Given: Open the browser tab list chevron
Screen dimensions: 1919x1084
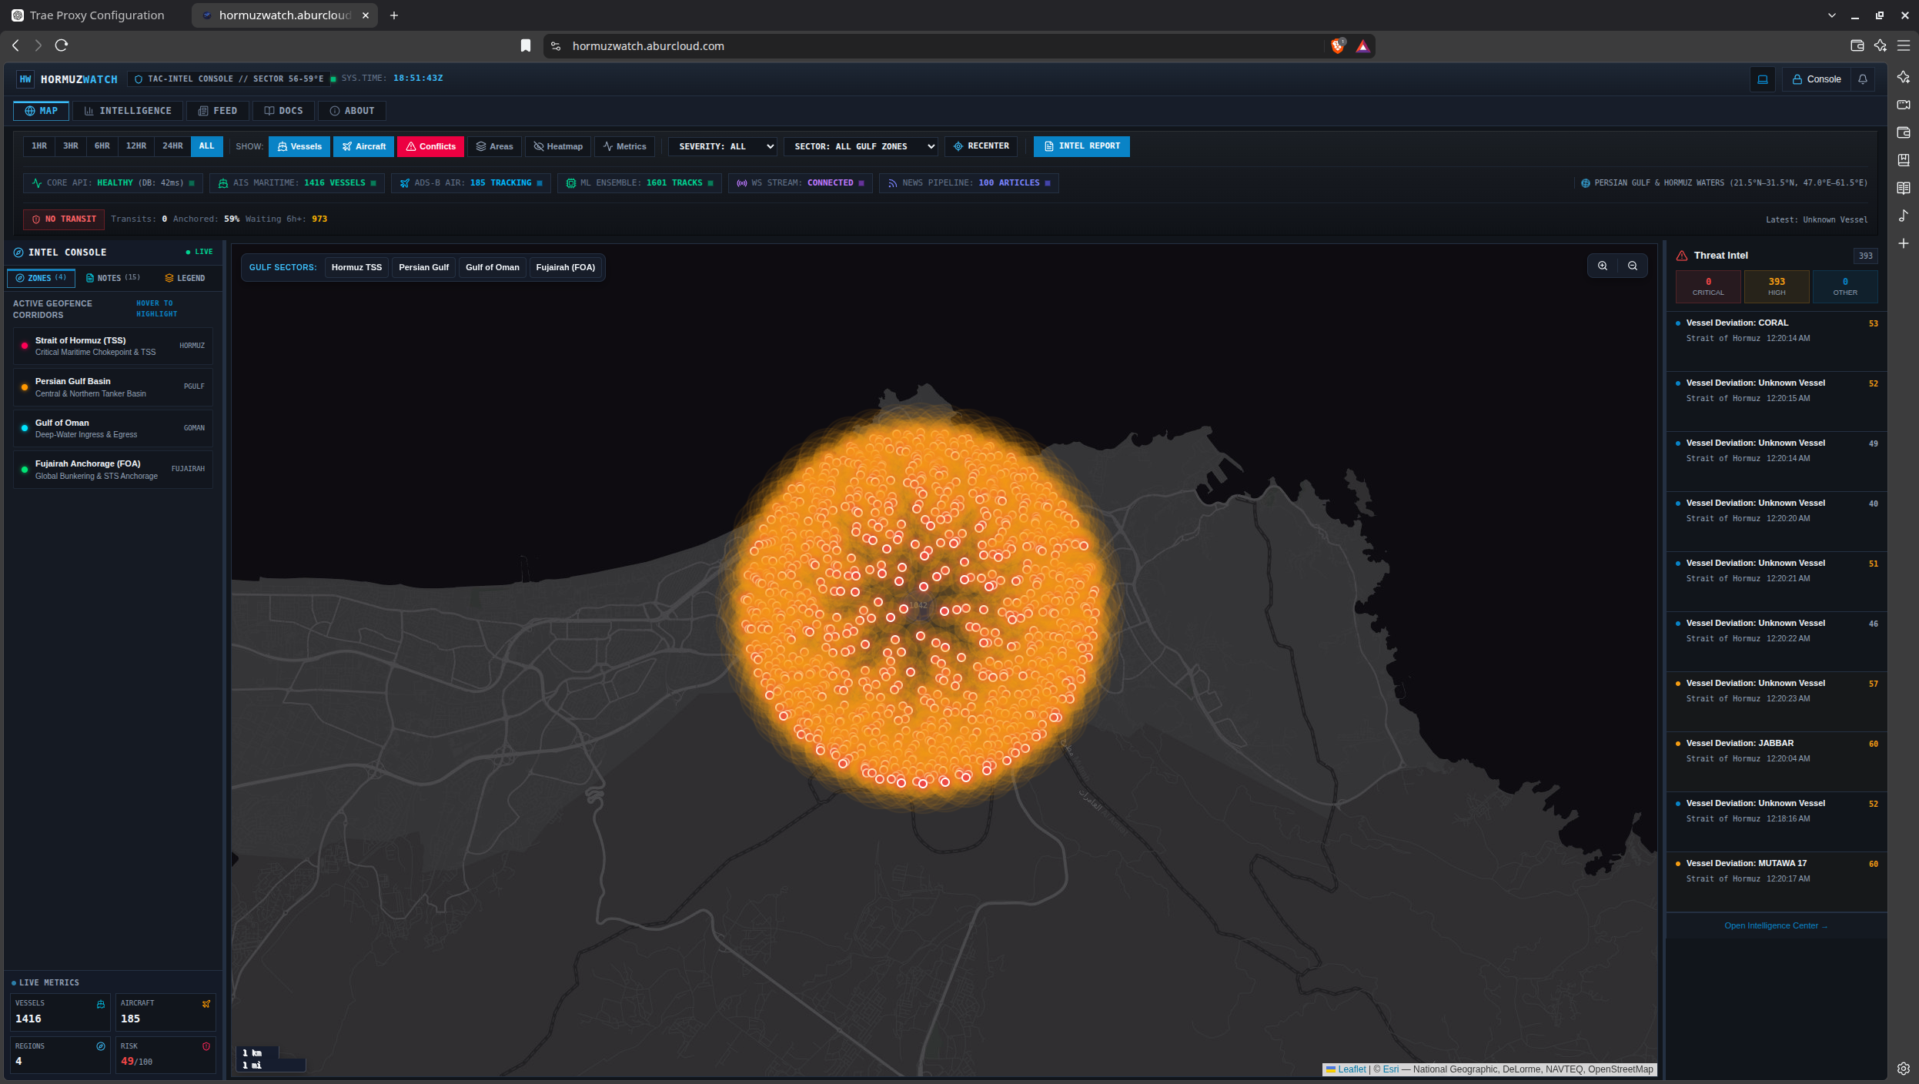Looking at the screenshot, I should [x=1832, y=15].
